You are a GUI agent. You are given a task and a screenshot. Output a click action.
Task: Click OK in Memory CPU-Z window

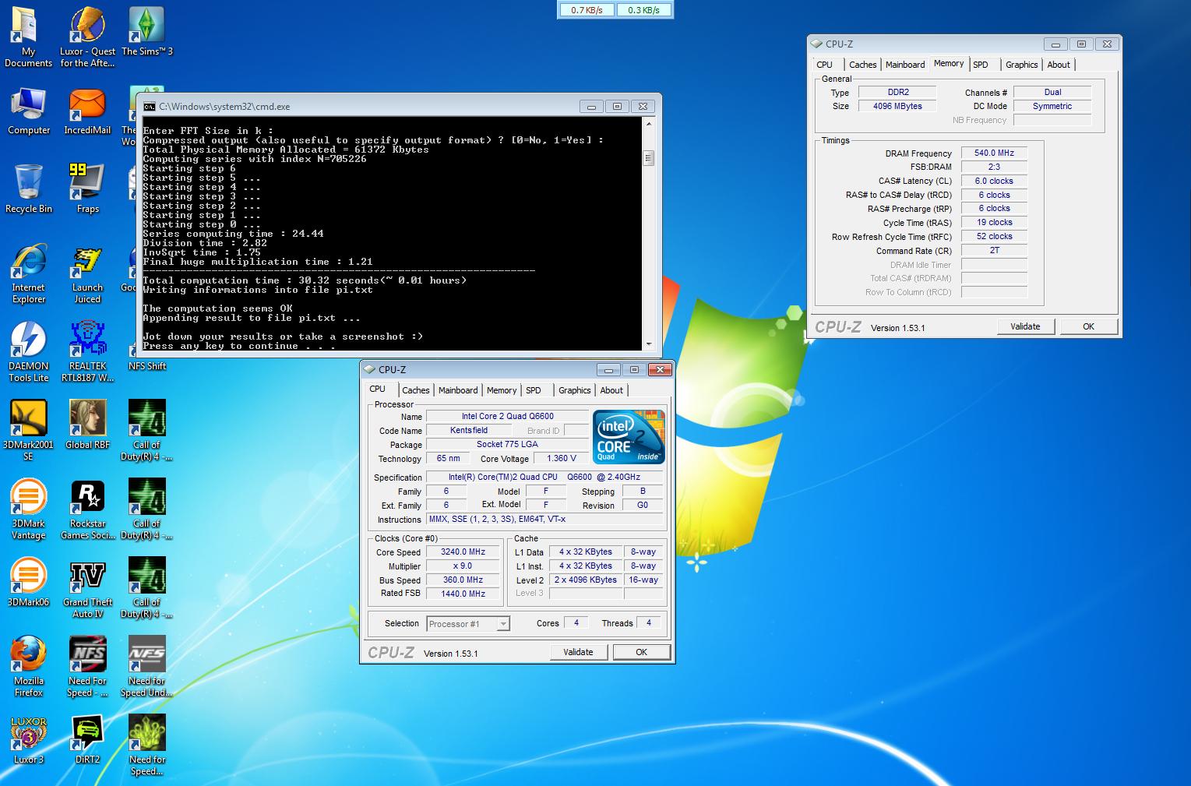(1088, 326)
